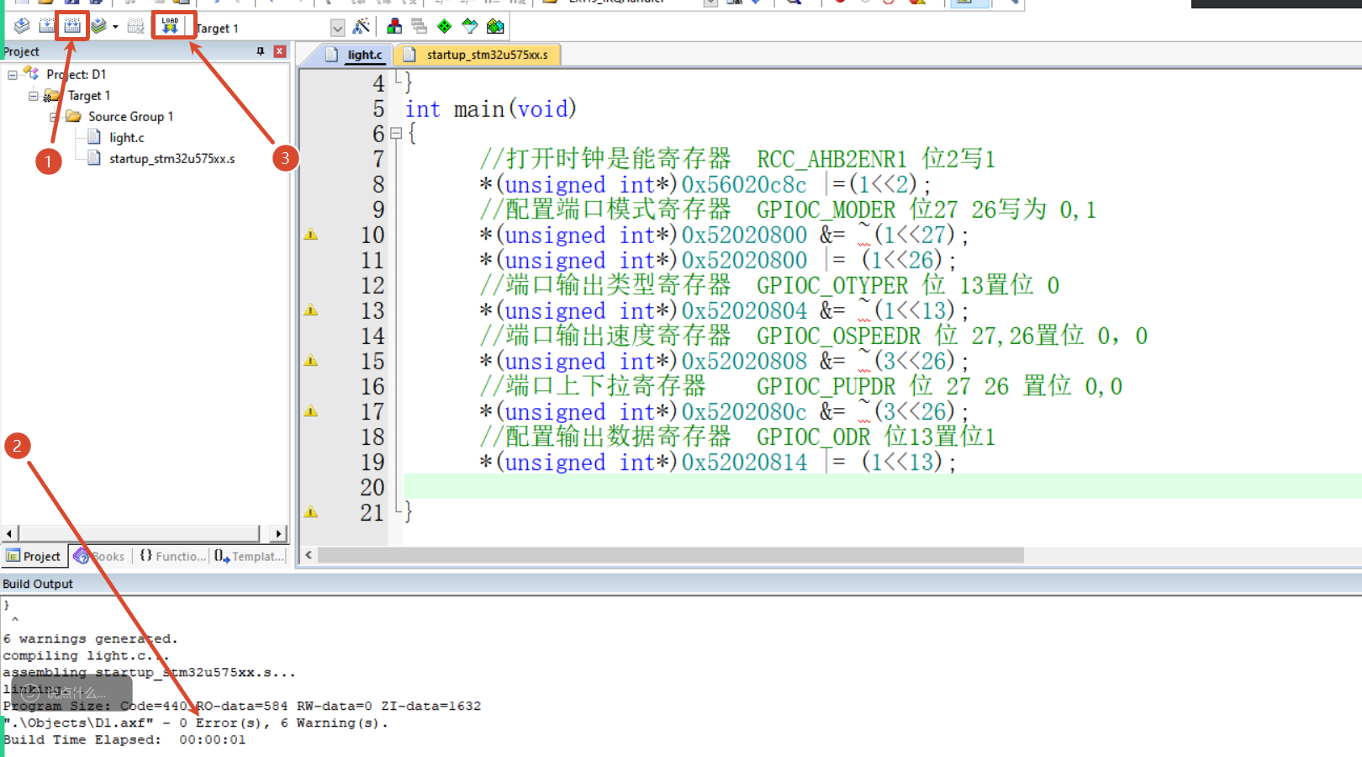The image size is (1362, 757).
Task: Open the Templates tab at panel bottom
Action: [x=249, y=557]
